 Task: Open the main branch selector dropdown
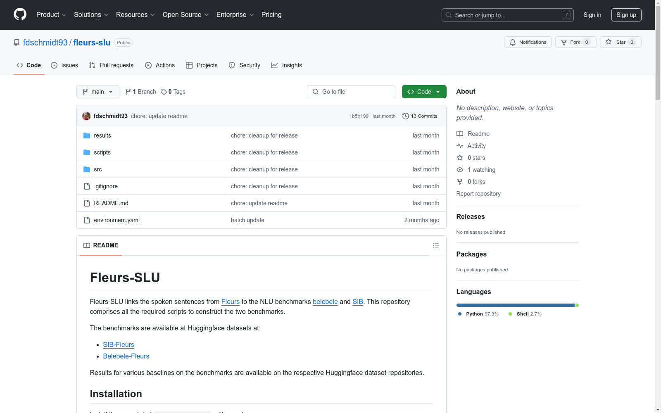pyautogui.click(x=98, y=92)
